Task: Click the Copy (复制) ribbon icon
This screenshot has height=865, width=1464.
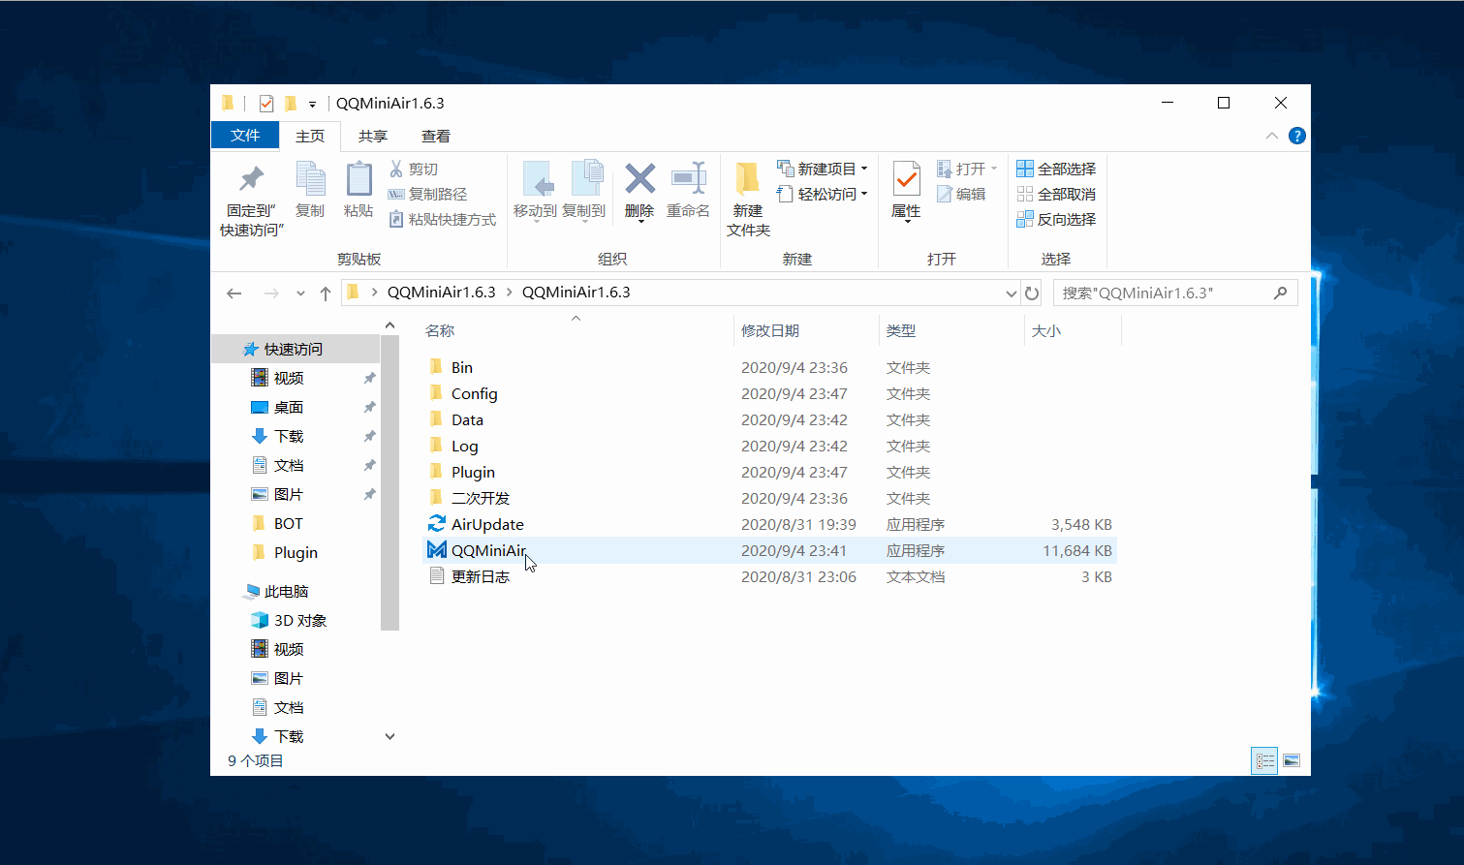Action: click(310, 179)
